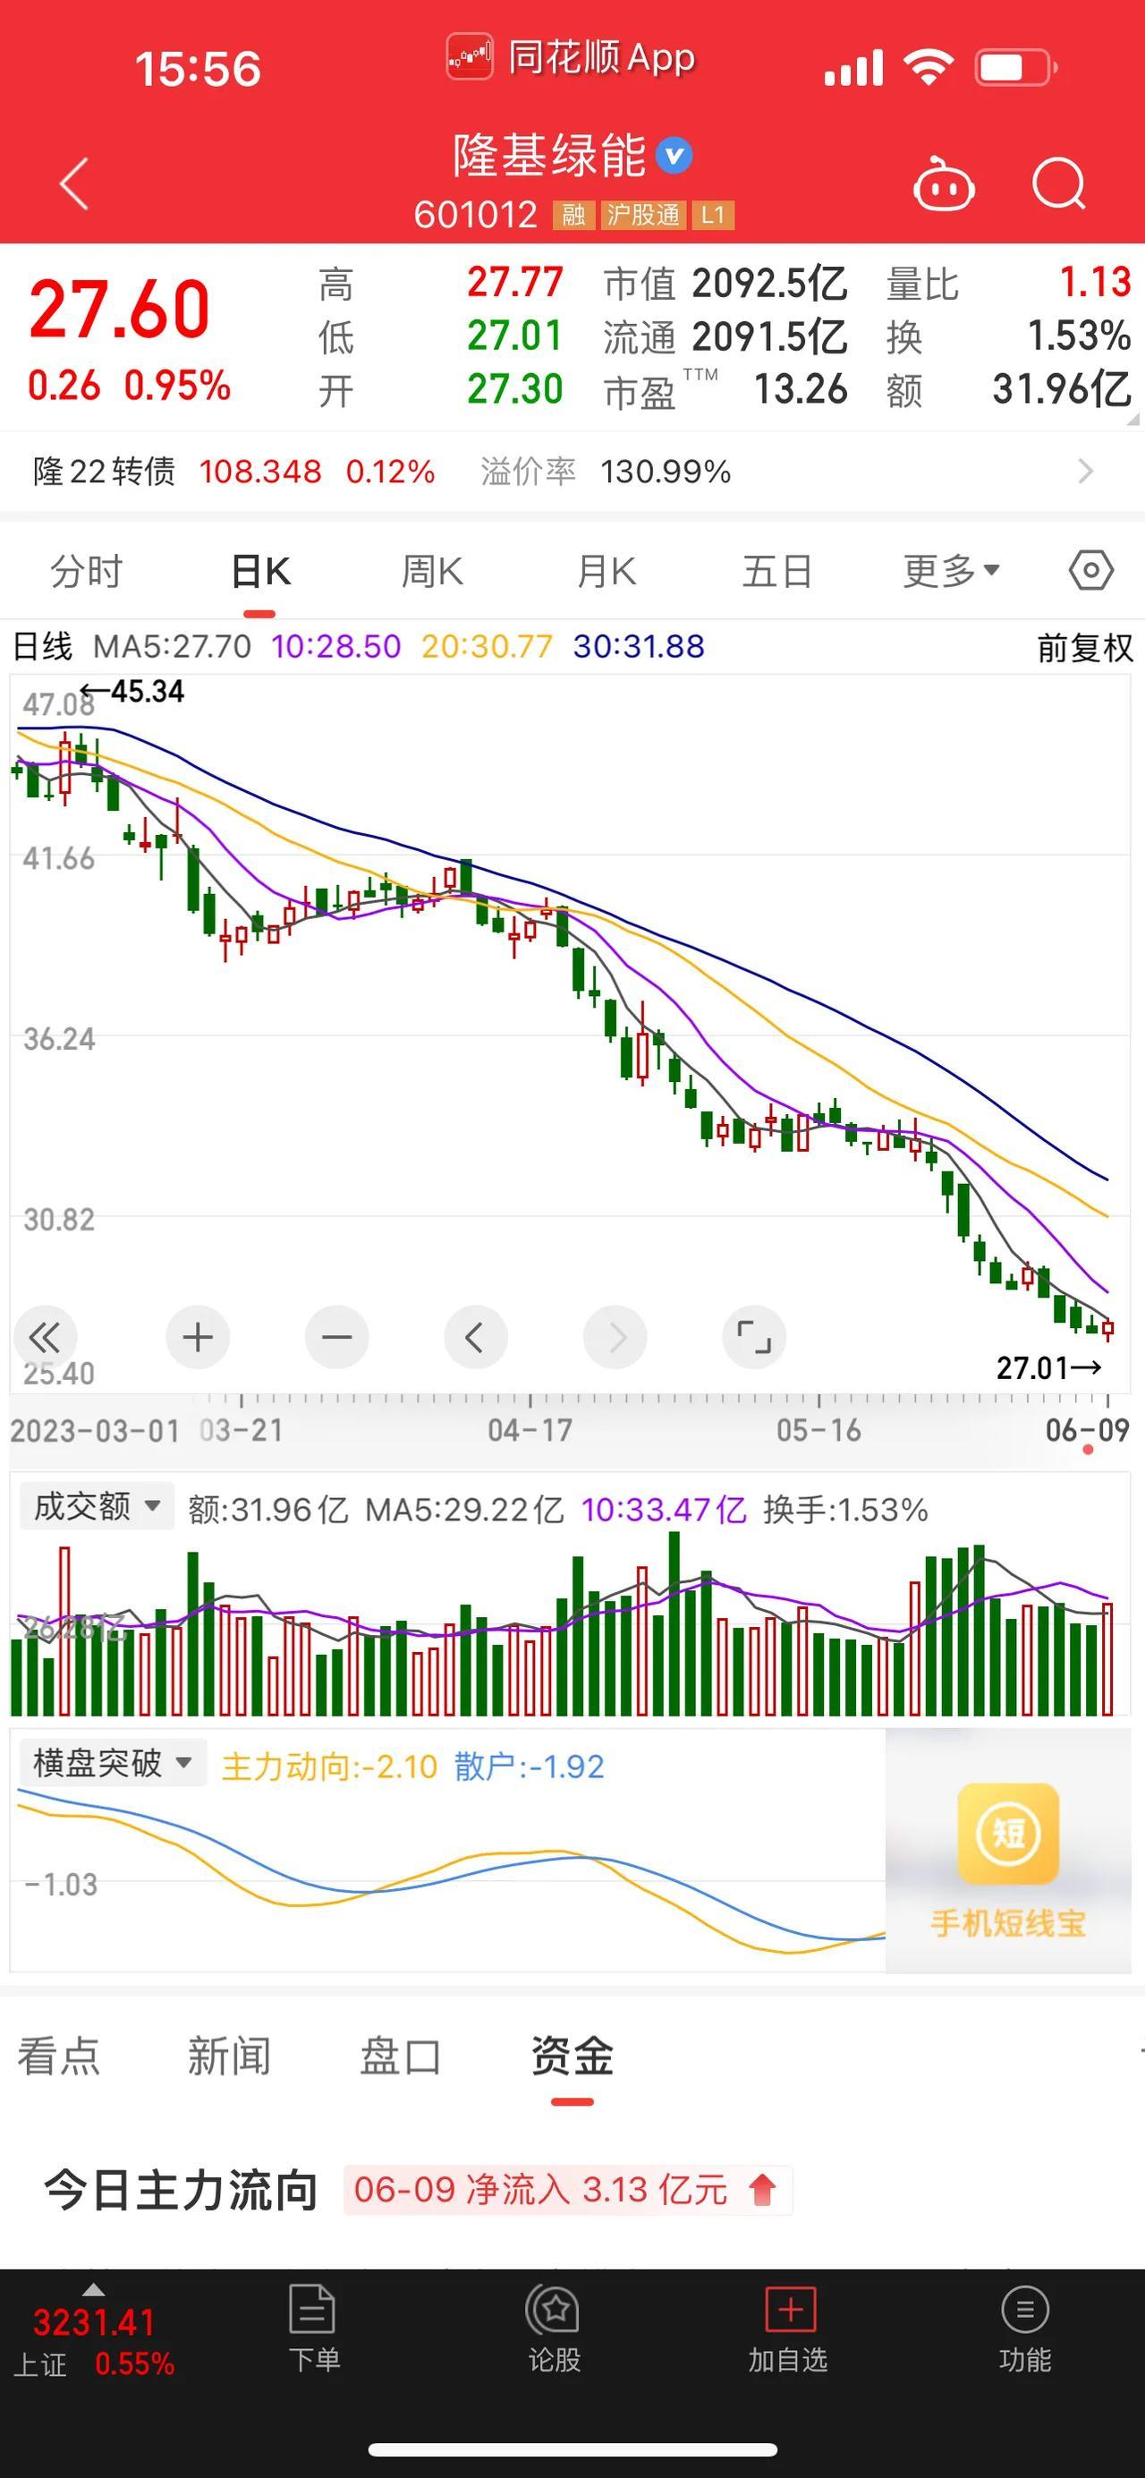The image size is (1145, 2478).
Task: Open 下单 order icon
Action: [x=312, y=2328]
